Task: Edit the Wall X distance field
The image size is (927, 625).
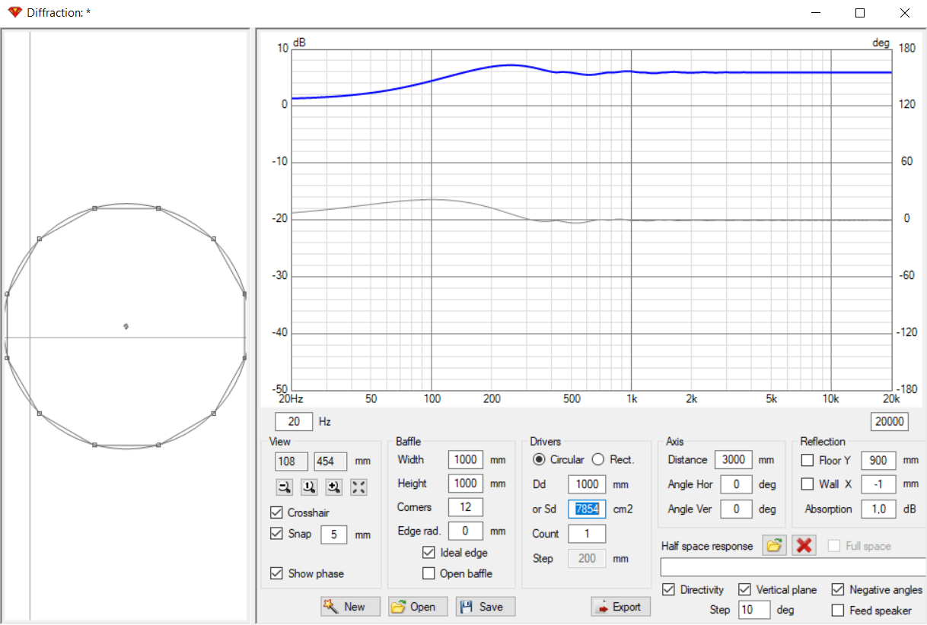Action: [x=878, y=484]
